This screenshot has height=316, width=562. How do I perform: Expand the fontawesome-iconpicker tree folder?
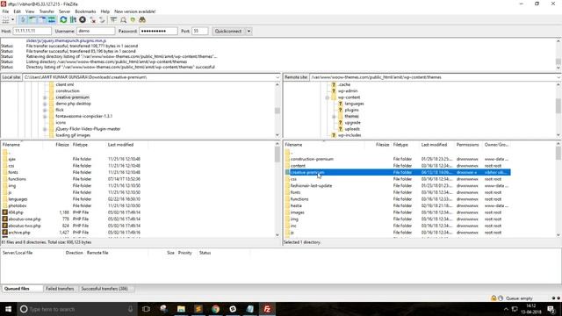(45, 117)
